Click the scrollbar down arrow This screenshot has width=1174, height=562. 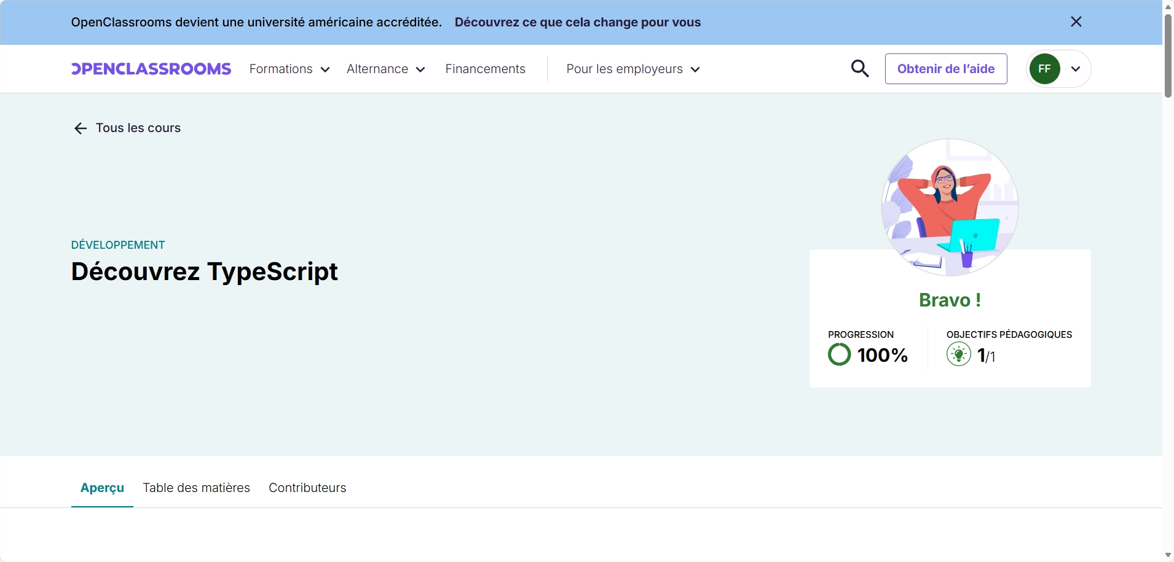coord(1168,555)
